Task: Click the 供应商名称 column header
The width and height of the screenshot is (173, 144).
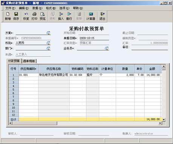Action: [x=54, y=69]
